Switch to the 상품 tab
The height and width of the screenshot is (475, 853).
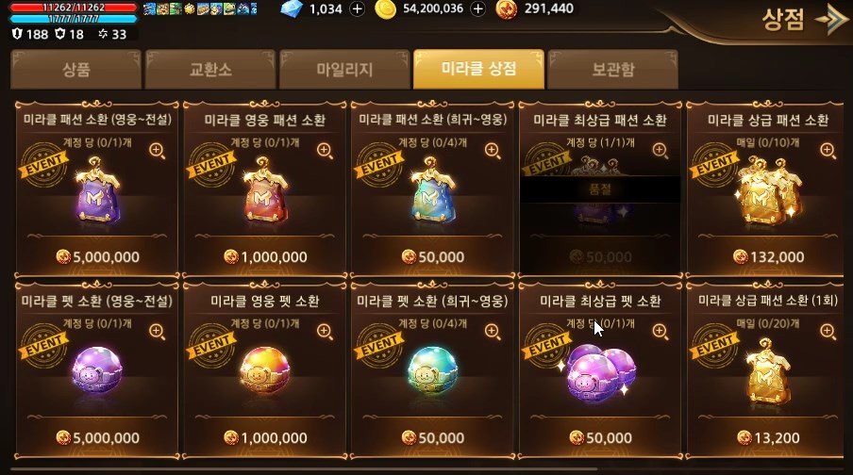[x=75, y=69]
